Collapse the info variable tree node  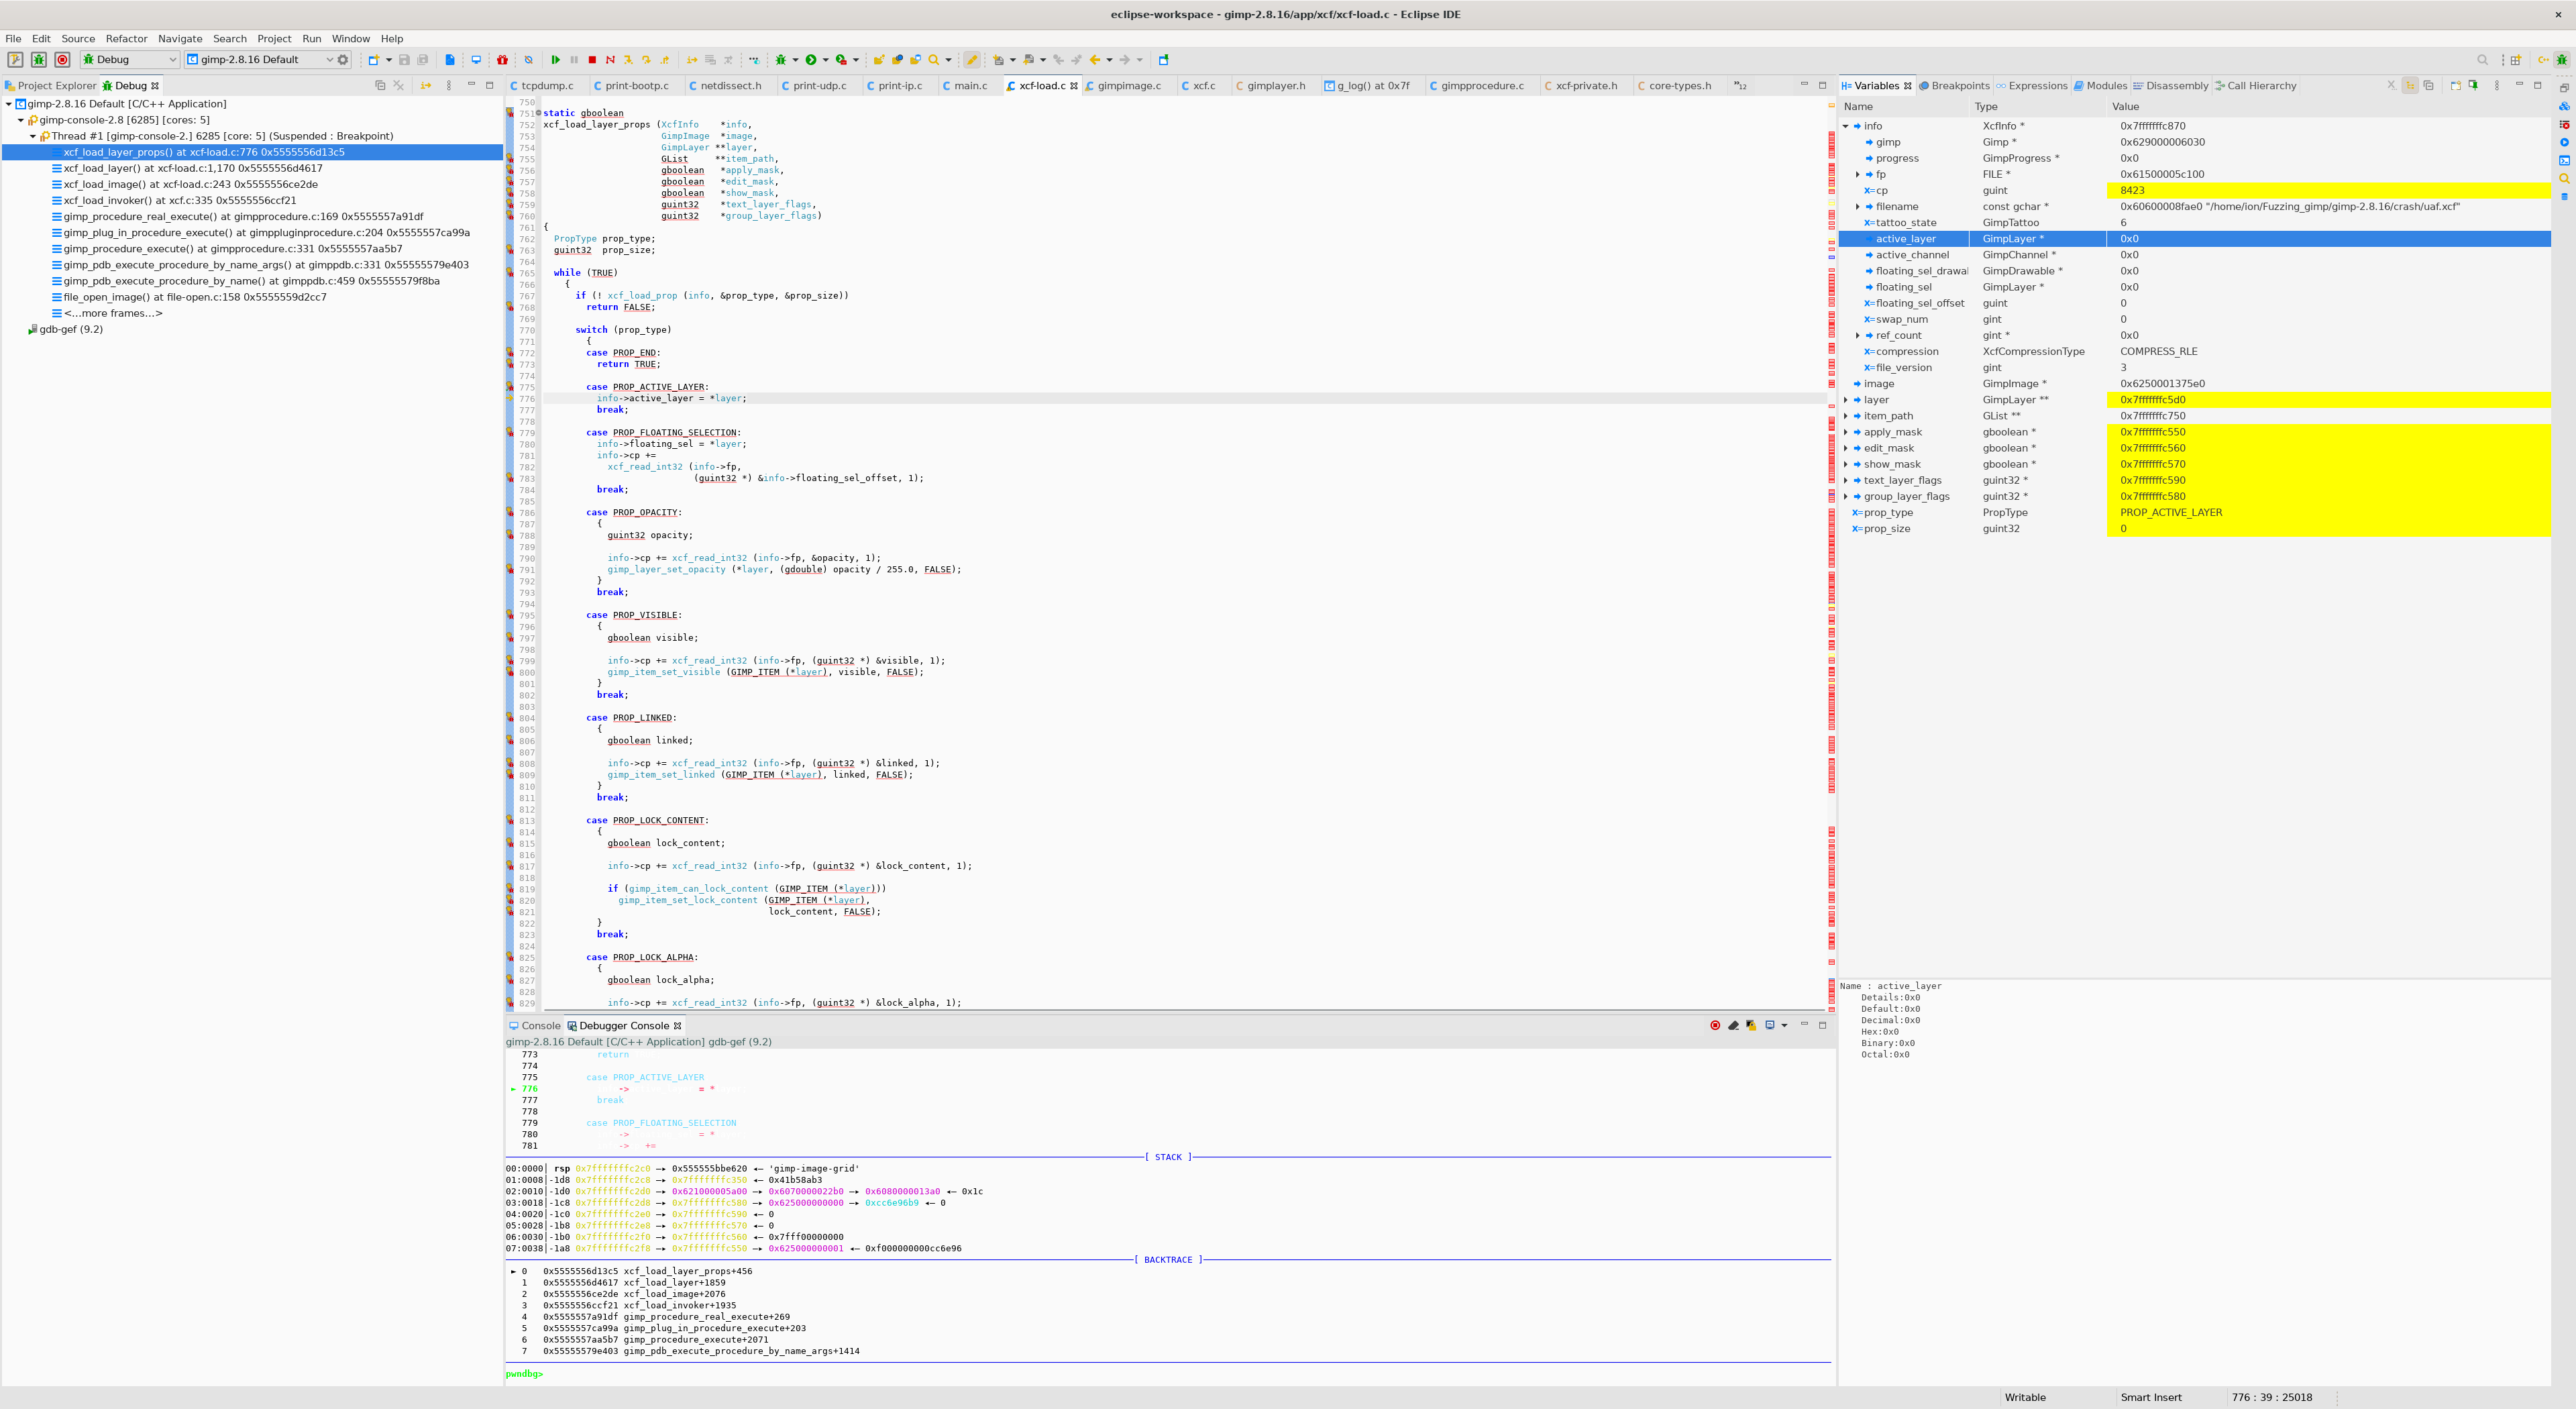(x=1846, y=126)
